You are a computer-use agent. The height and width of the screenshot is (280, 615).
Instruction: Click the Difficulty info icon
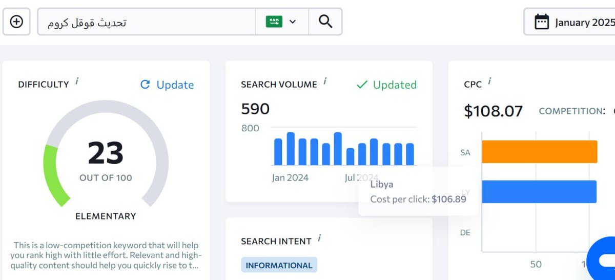coord(77,81)
